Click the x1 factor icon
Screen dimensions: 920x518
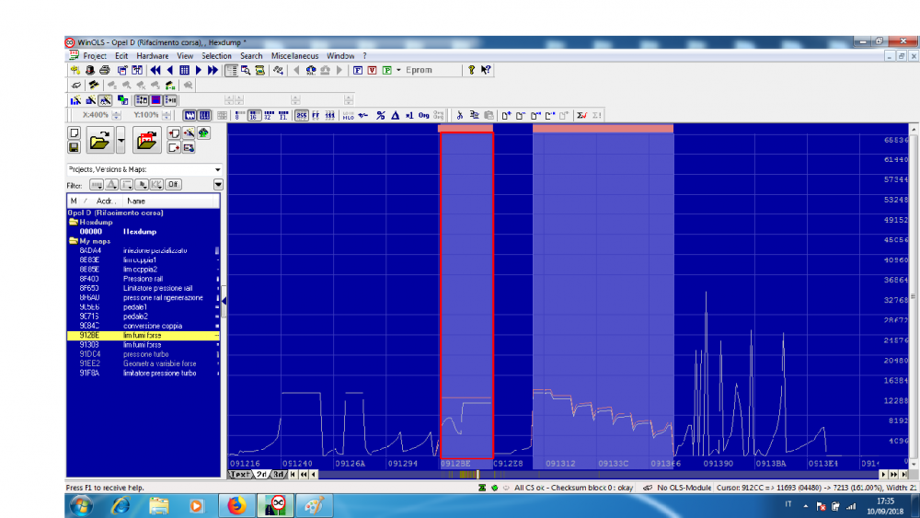pyautogui.click(x=409, y=116)
